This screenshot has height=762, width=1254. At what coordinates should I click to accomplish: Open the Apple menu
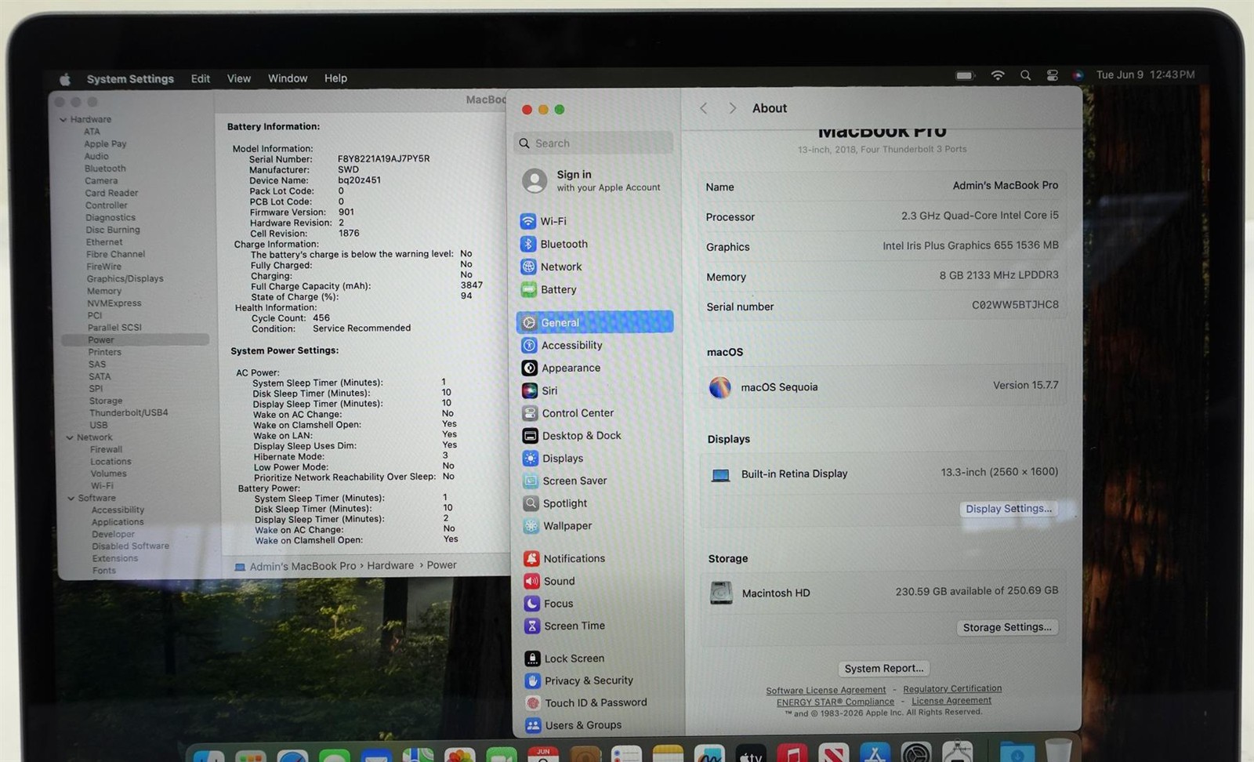65,79
